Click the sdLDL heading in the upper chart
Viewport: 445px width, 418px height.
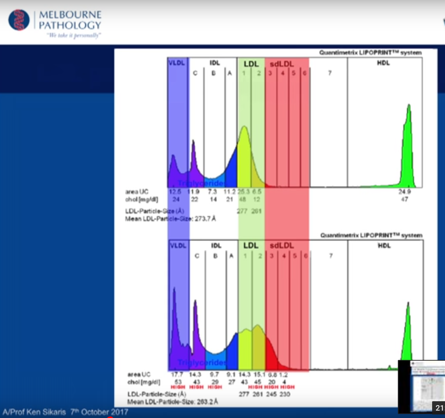click(282, 64)
